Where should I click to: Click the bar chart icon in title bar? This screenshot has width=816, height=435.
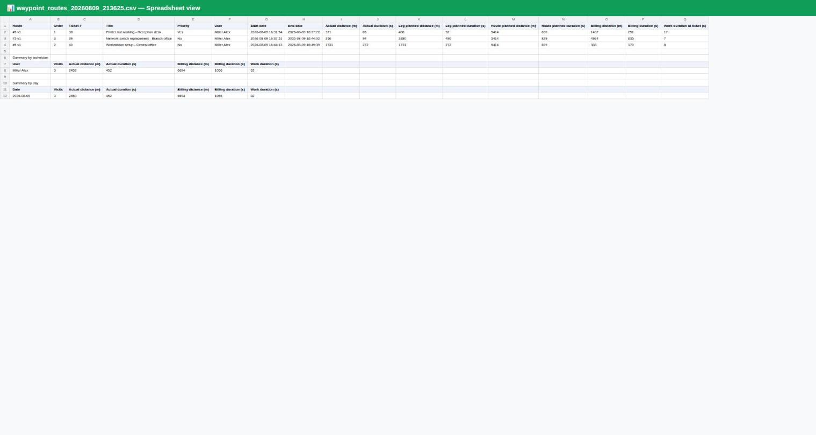coord(11,8)
